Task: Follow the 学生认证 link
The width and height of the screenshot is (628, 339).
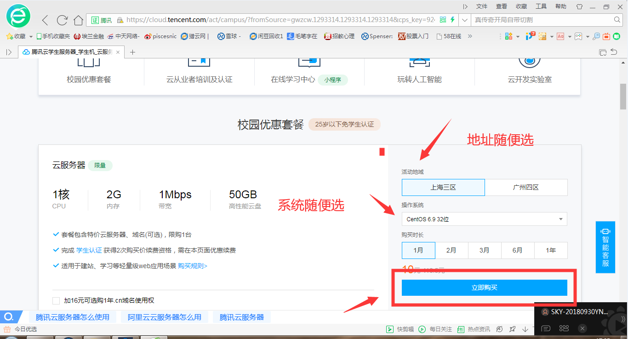Action: pyautogui.click(x=89, y=250)
